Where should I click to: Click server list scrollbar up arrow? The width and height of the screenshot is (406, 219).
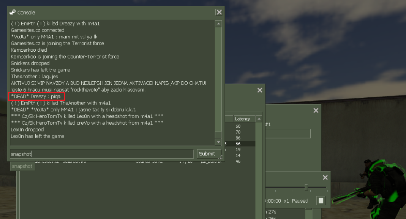(259, 119)
